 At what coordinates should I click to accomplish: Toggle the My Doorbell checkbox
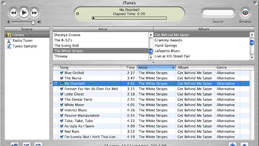pyautogui.click(x=62, y=83)
